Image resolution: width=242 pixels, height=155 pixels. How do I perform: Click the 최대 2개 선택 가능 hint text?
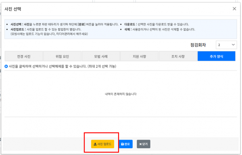point(102,67)
